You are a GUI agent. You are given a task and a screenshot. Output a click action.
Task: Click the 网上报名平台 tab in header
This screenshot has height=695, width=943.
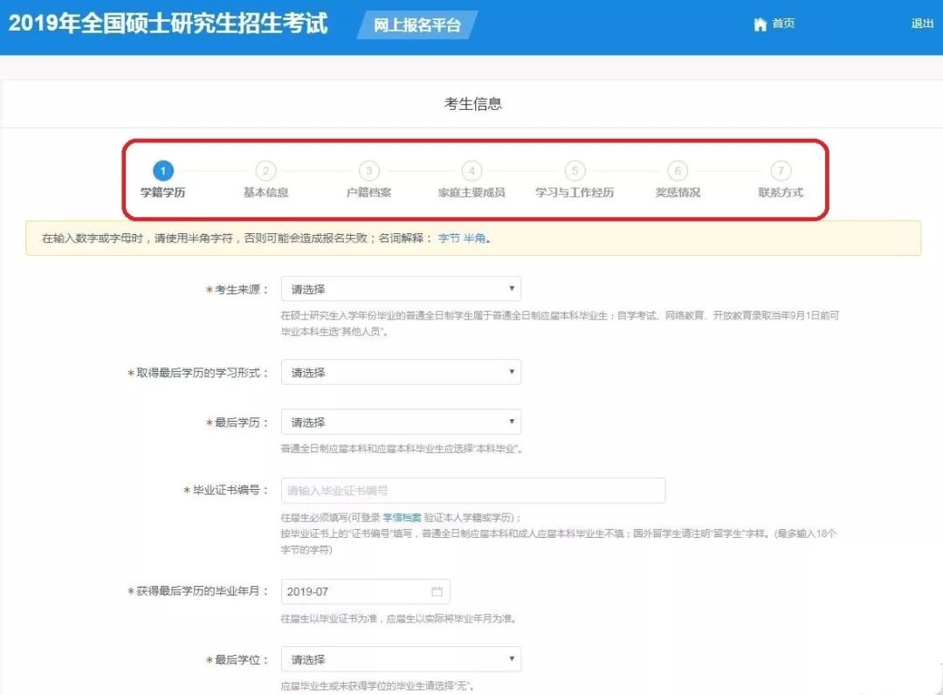tap(417, 25)
